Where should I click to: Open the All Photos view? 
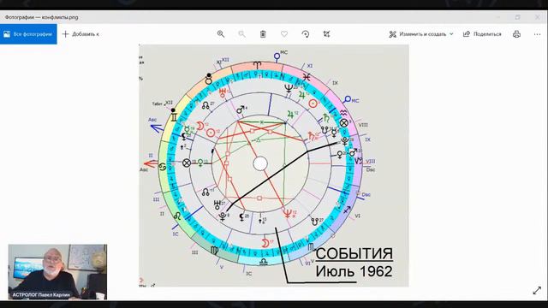(x=28, y=34)
